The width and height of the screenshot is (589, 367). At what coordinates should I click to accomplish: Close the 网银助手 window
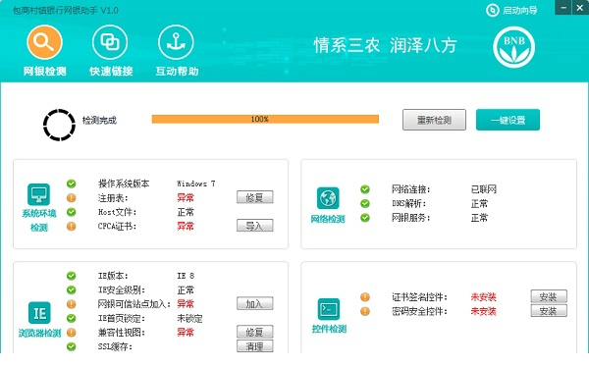(x=580, y=8)
